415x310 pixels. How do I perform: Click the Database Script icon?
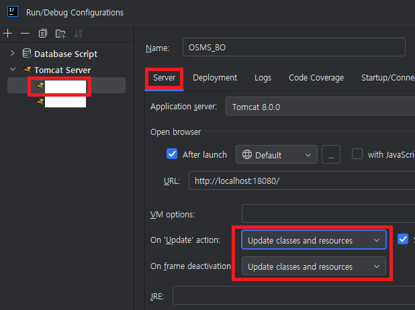coord(27,54)
